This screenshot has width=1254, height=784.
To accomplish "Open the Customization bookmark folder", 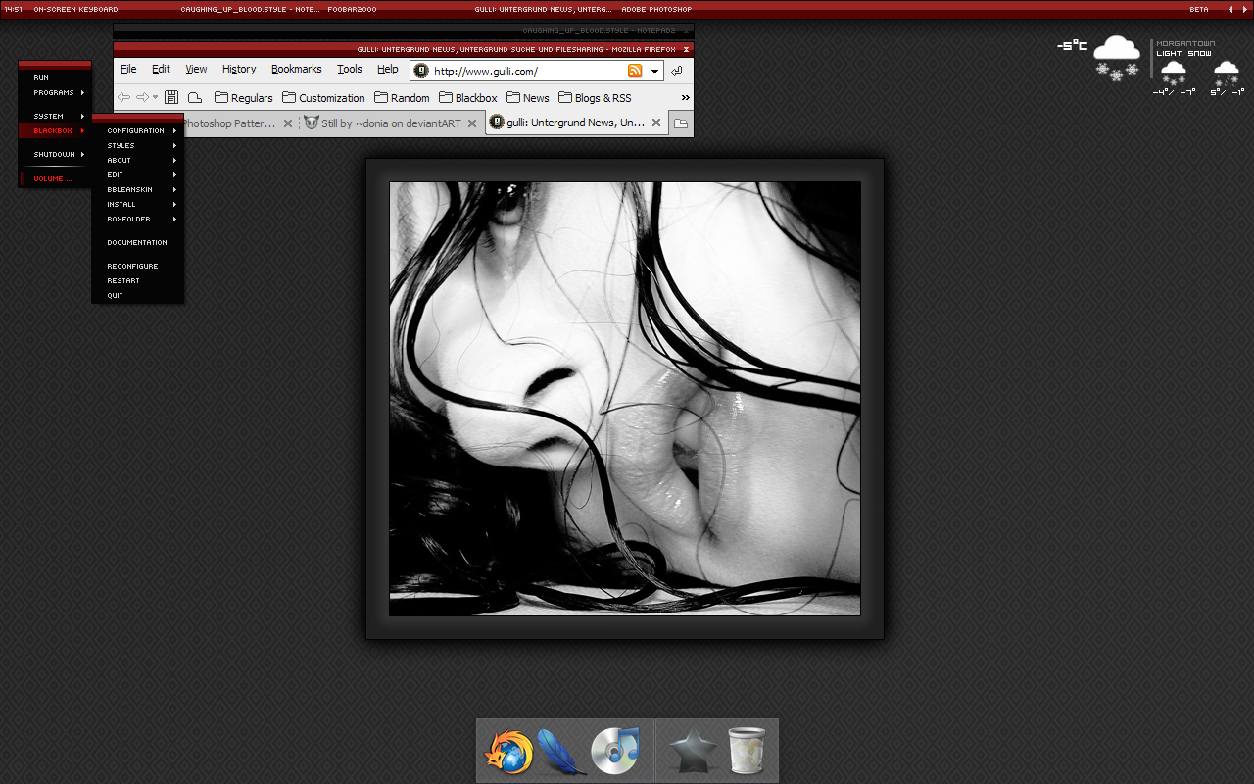I will point(324,97).
